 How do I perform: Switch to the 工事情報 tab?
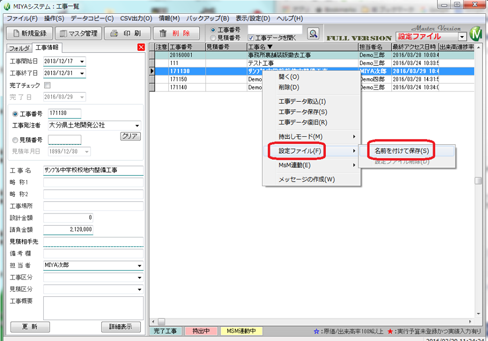[47, 47]
